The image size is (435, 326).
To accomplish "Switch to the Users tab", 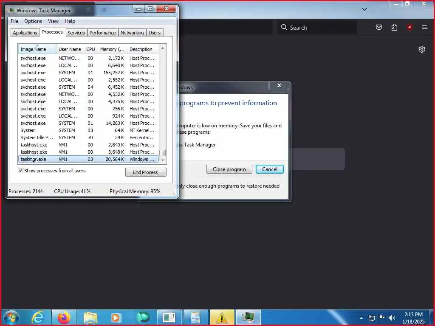I will click(x=155, y=33).
